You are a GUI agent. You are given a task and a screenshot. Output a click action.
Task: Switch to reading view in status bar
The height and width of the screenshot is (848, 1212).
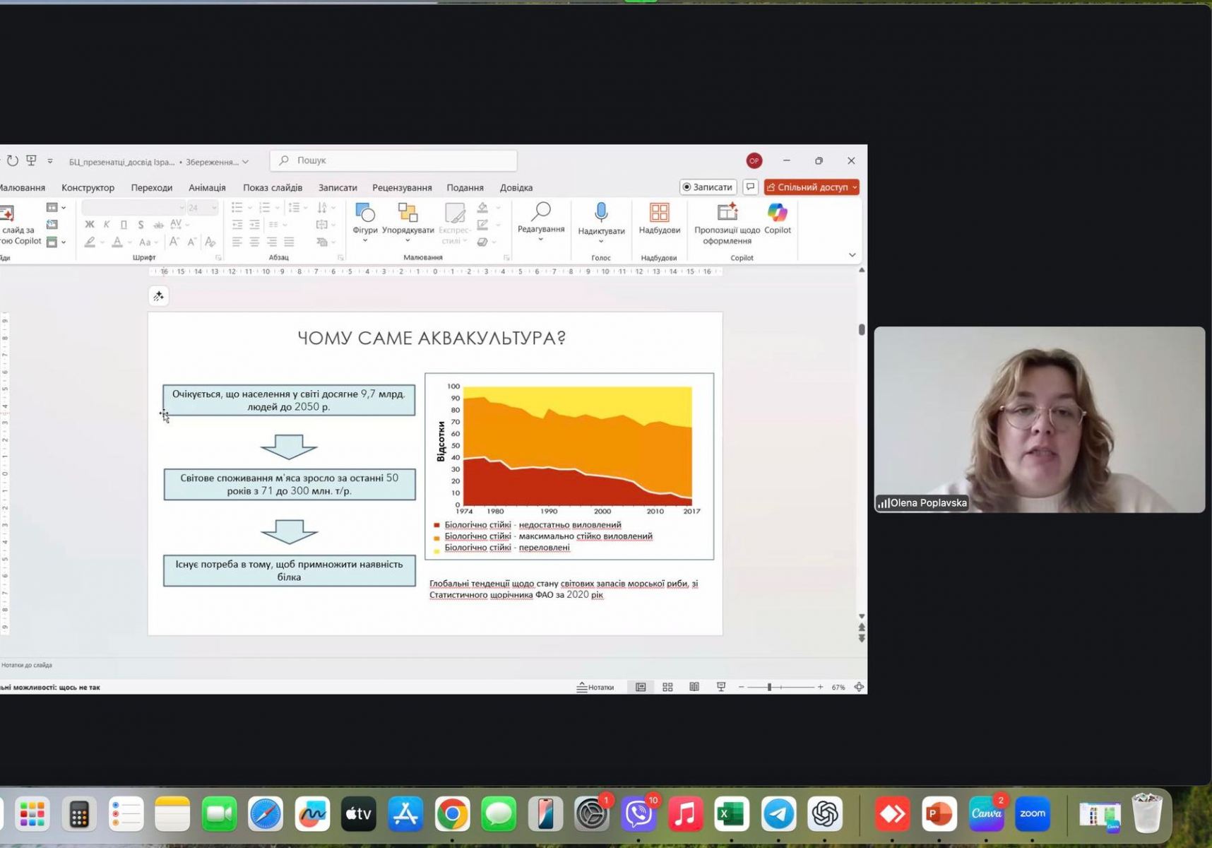point(694,687)
